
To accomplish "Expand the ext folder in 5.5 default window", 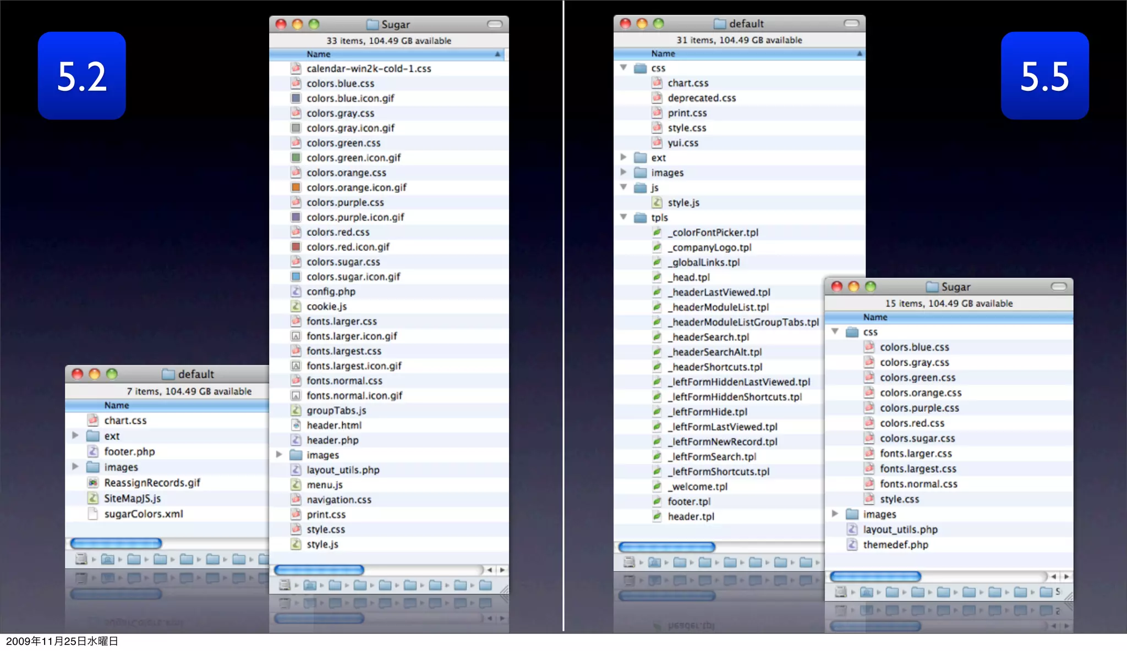I will pyautogui.click(x=623, y=157).
